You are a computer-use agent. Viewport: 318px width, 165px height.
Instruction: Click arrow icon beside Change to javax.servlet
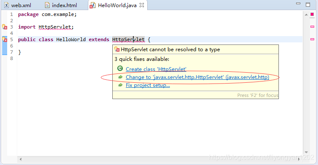[120, 77]
